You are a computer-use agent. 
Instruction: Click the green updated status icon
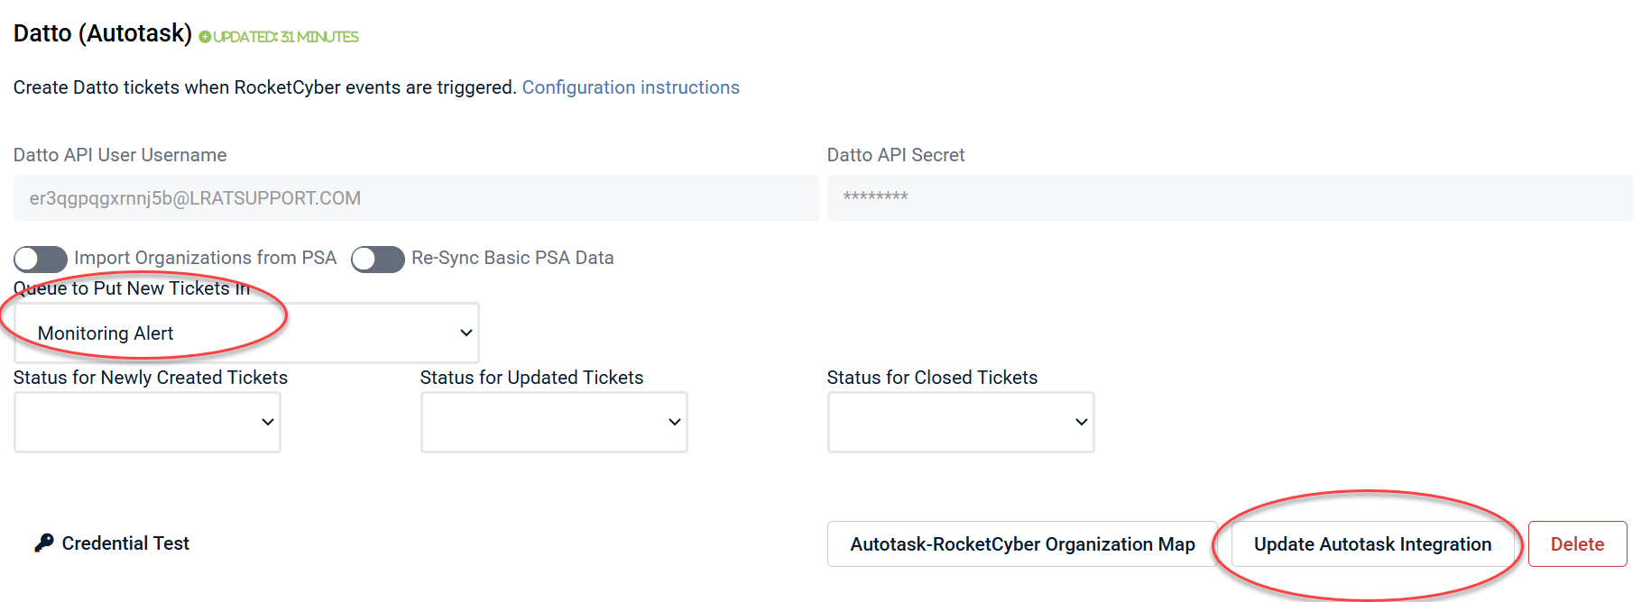point(205,37)
